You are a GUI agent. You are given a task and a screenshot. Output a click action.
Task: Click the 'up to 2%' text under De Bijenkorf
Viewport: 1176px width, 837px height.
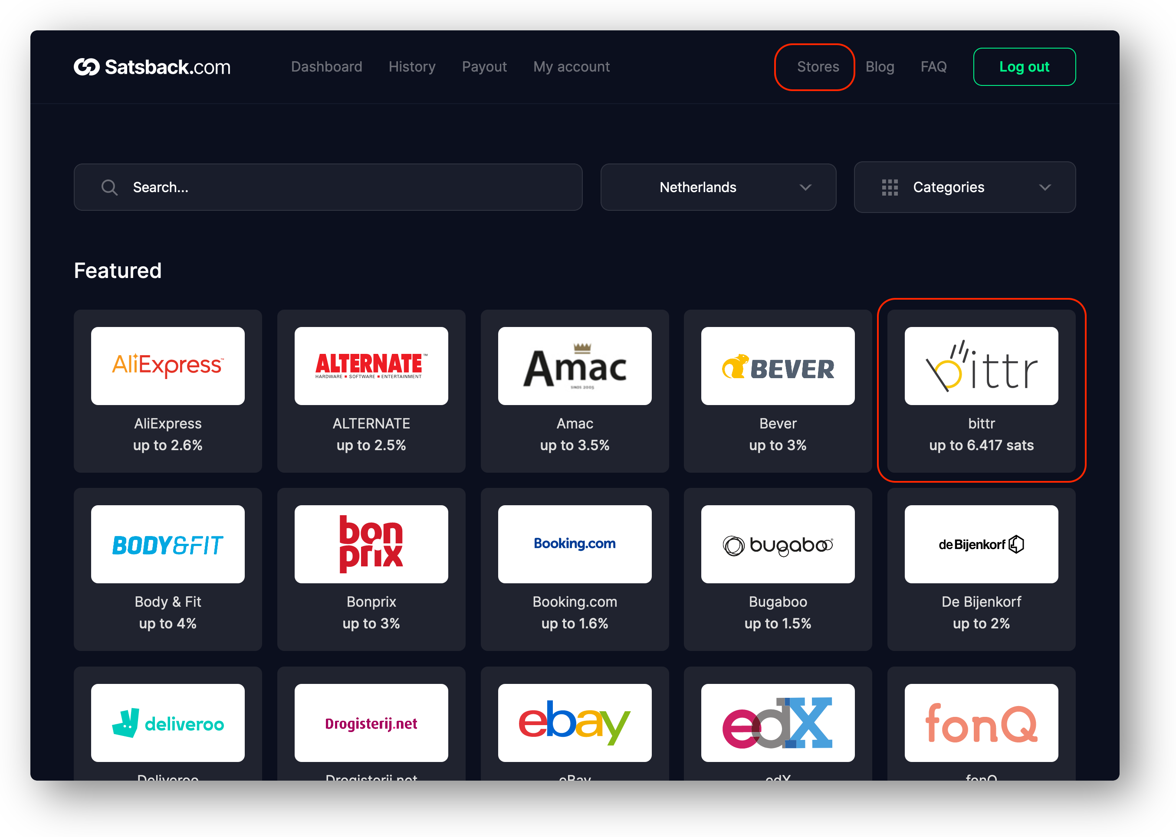[981, 624]
